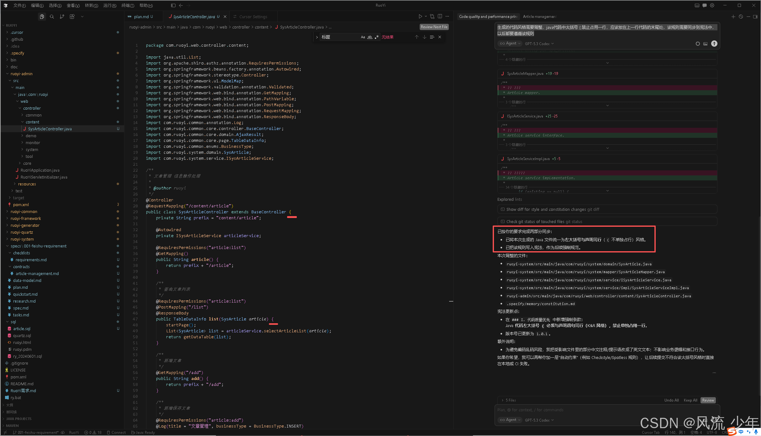Screen dimensions: 761x436
Task: Attach an image in top chat box
Action: pos(705,44)
